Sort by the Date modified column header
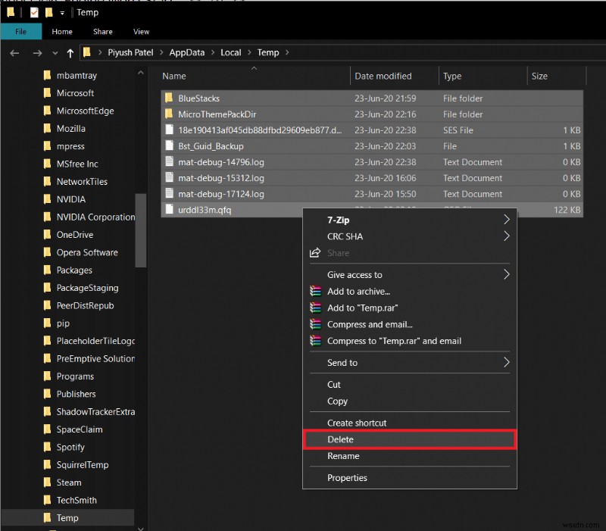 [383, 77]
